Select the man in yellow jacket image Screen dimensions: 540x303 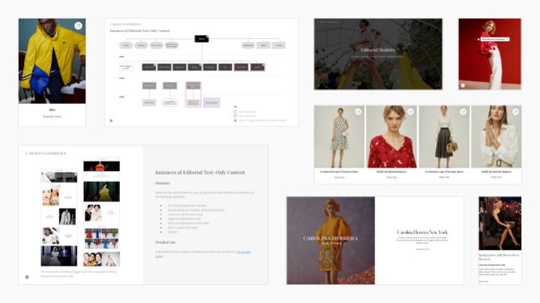52,61
